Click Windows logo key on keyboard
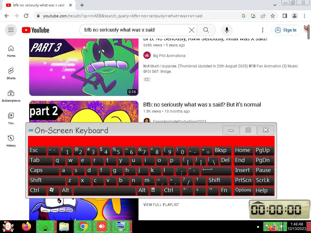 53,191
